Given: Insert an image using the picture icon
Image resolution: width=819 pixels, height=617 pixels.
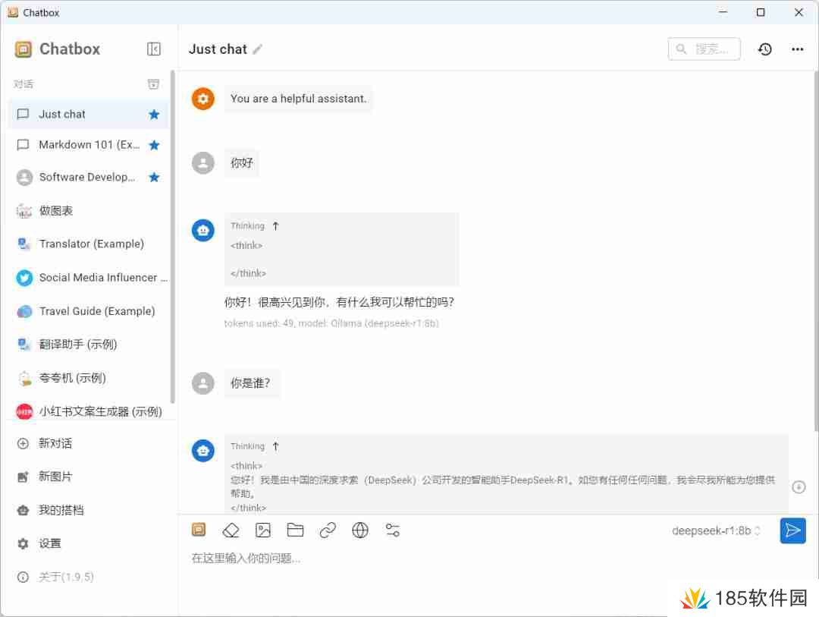Looking at the screenshot, I should (263, 530).
